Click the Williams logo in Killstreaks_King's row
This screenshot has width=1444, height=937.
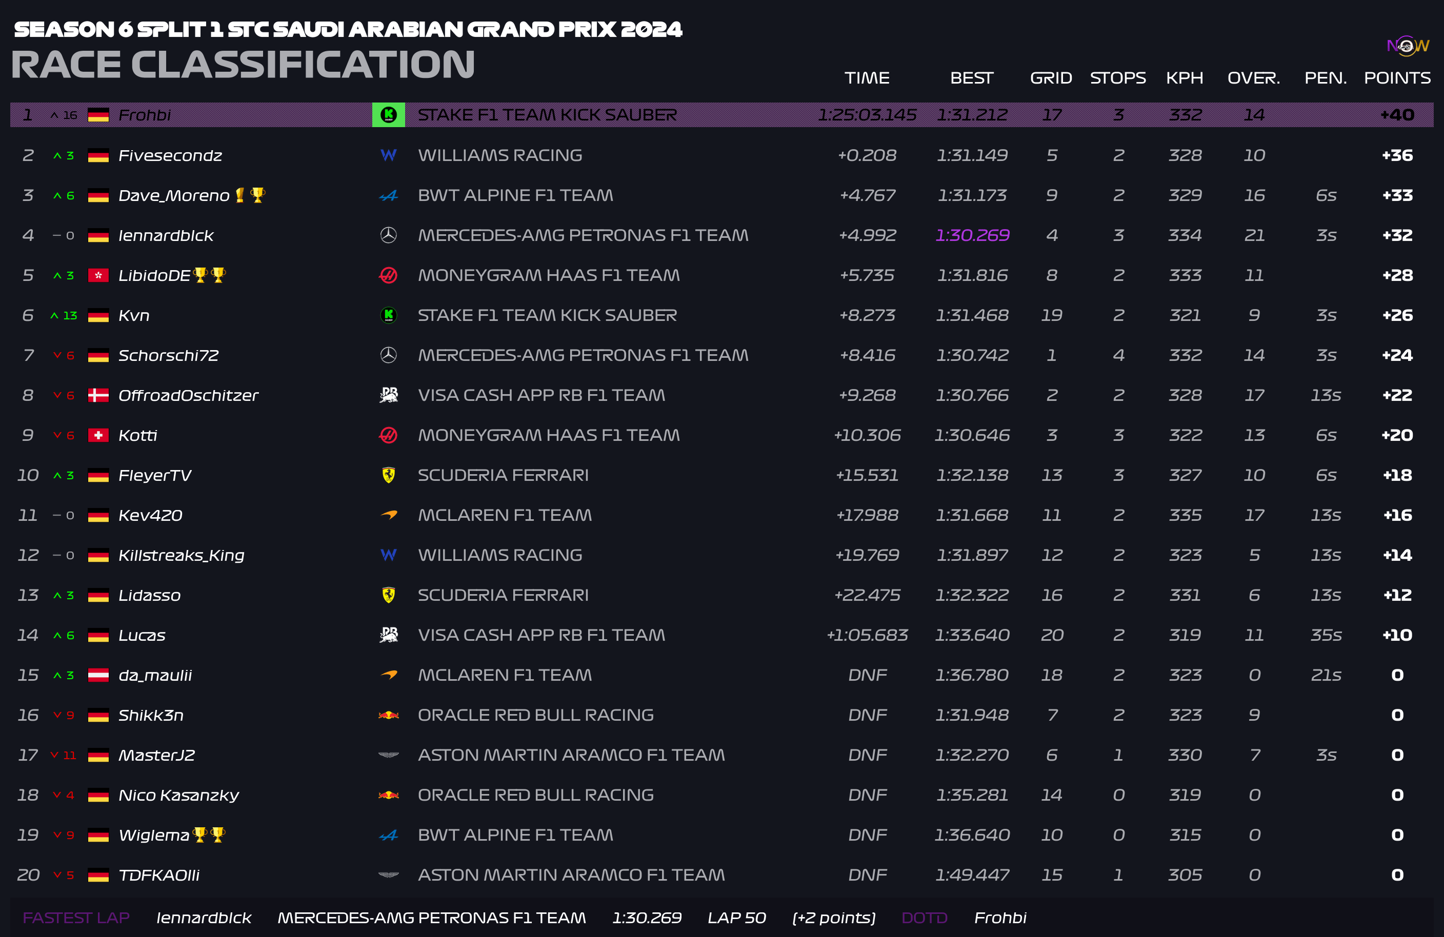click(388, 555)
